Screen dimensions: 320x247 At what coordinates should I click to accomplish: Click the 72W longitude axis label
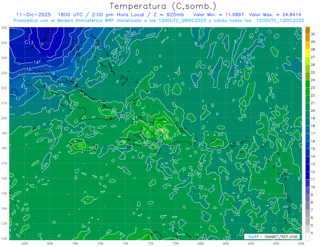tap(150, 243)
